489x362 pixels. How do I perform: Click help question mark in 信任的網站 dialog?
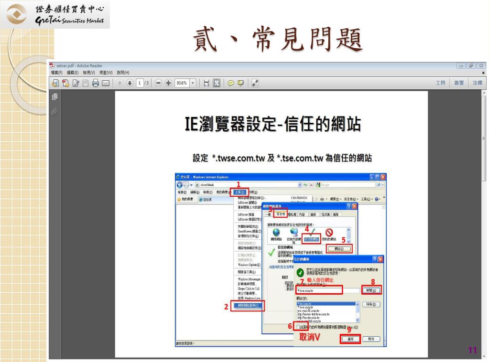click(x=375, y=259)
